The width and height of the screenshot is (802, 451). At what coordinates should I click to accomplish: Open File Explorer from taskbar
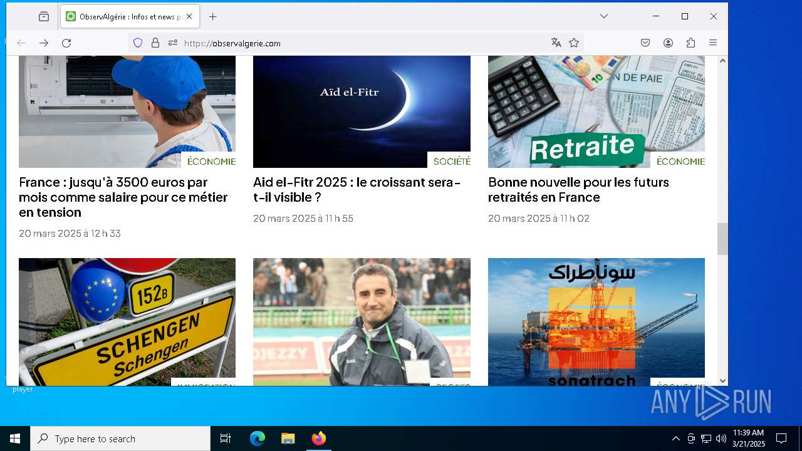[288, 438]
